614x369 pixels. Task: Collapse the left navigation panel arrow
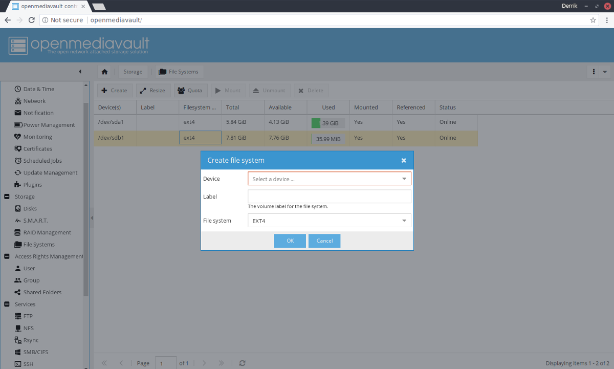(x=80, y=72)
